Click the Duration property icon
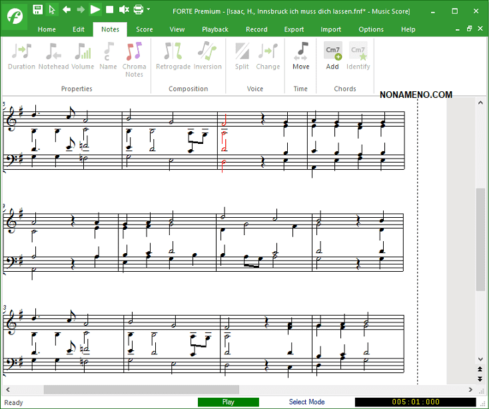 [x=21, y=57]
